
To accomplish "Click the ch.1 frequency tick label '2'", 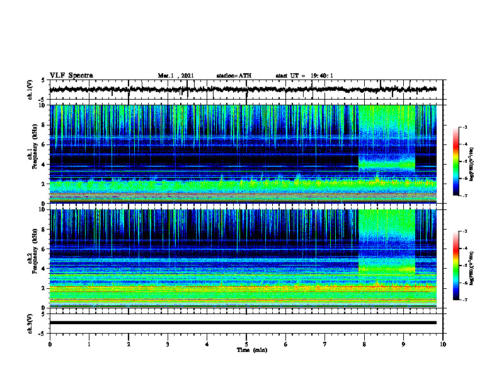I will (x=43, y=184).
